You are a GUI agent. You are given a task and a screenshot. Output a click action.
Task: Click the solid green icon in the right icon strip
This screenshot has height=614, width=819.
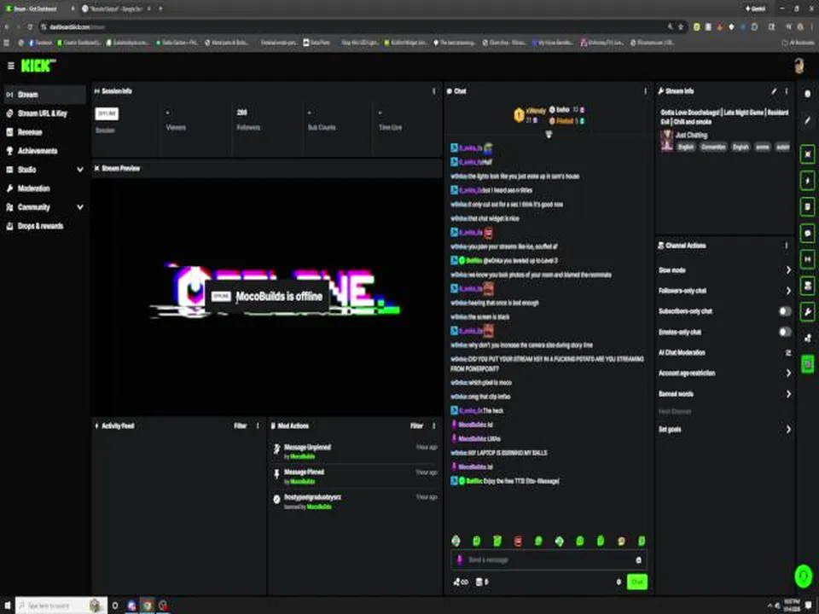click(x=808, y=364)
